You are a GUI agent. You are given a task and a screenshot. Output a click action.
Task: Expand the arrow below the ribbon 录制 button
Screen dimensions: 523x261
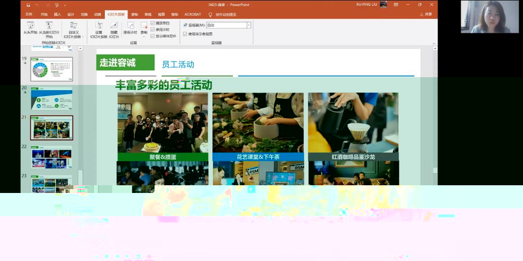point(144,36)
